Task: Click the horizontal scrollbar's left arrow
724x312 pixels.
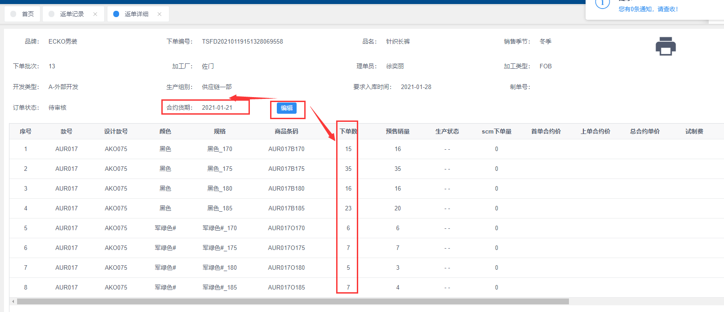Action: 13,301
